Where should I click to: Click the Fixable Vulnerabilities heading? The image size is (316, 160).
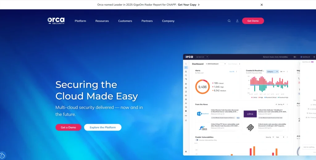click(204, 137)
